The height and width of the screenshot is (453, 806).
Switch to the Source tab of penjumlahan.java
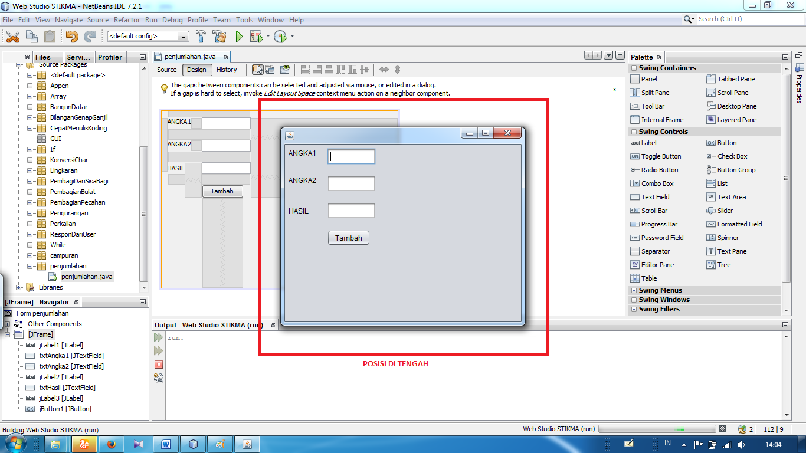pos(166,70)
